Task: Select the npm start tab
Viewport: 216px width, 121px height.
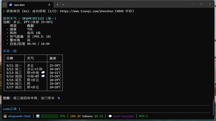Action: pyautogui.click(x=30, y=5)
